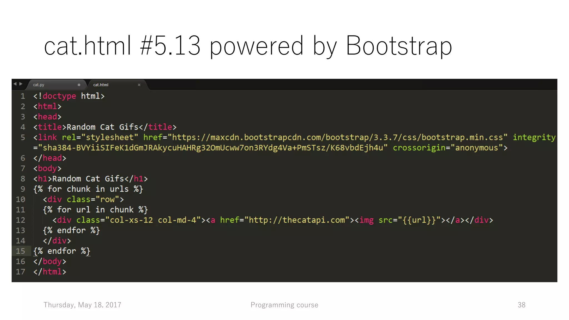Click the previous tab left arrow

[15, 84]
